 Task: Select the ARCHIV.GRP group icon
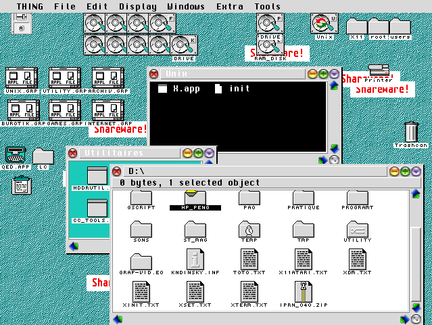pos(108,81)
